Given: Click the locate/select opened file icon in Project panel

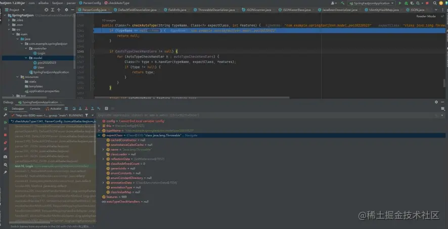Looking at the screenshot, I should tap(47, 10).
